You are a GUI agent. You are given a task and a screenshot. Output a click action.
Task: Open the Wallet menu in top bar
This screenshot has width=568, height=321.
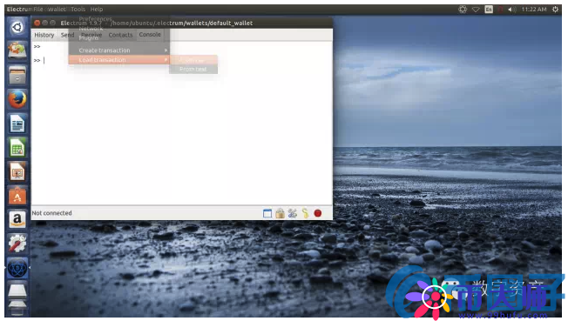(x=57, y=10)
